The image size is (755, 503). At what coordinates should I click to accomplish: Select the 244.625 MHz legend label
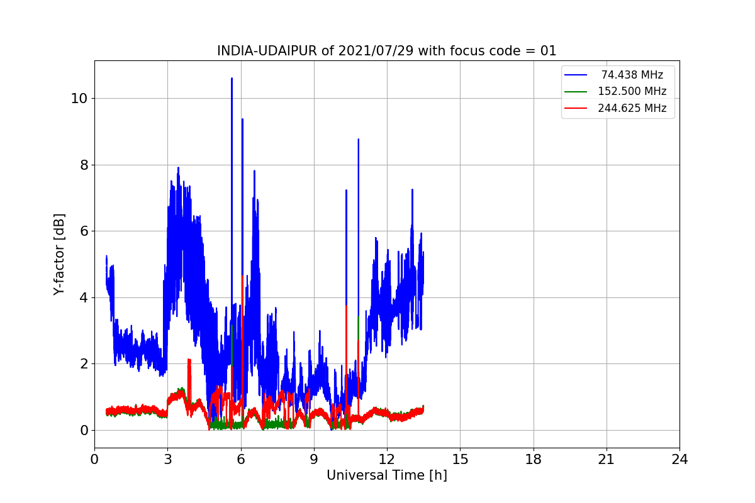tap(632, 108)
